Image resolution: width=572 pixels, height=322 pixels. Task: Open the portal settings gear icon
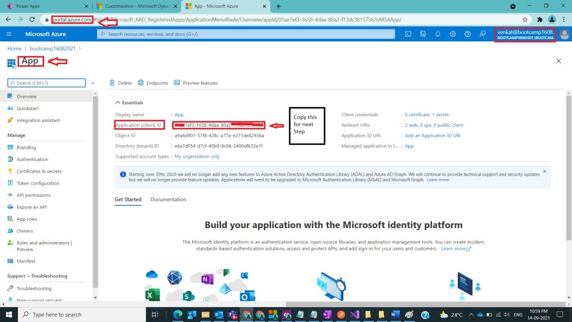tap(452, 34)
